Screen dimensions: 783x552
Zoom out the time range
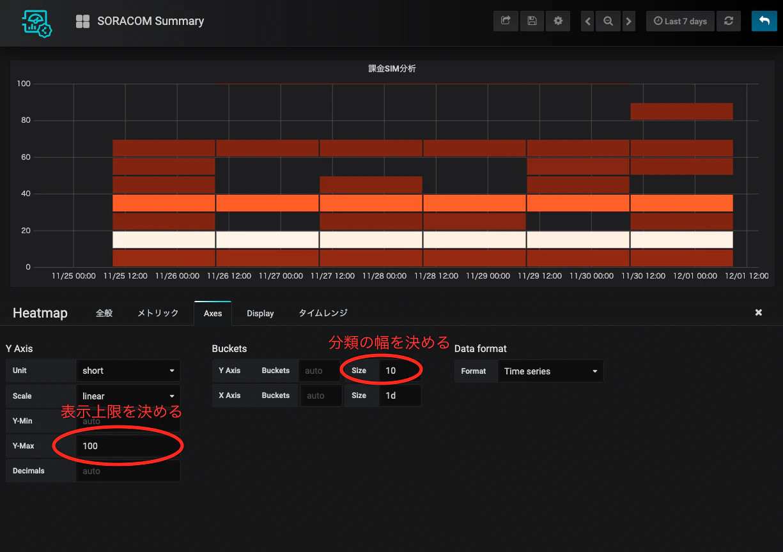609,21
